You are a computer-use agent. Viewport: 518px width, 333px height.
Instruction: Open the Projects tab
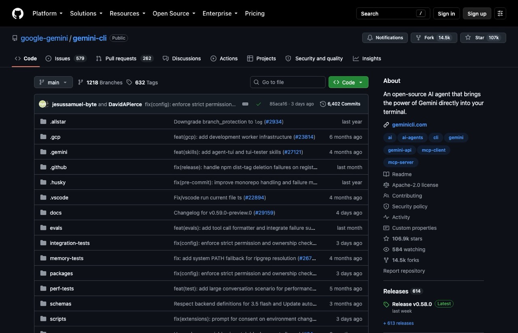(261, 59)
